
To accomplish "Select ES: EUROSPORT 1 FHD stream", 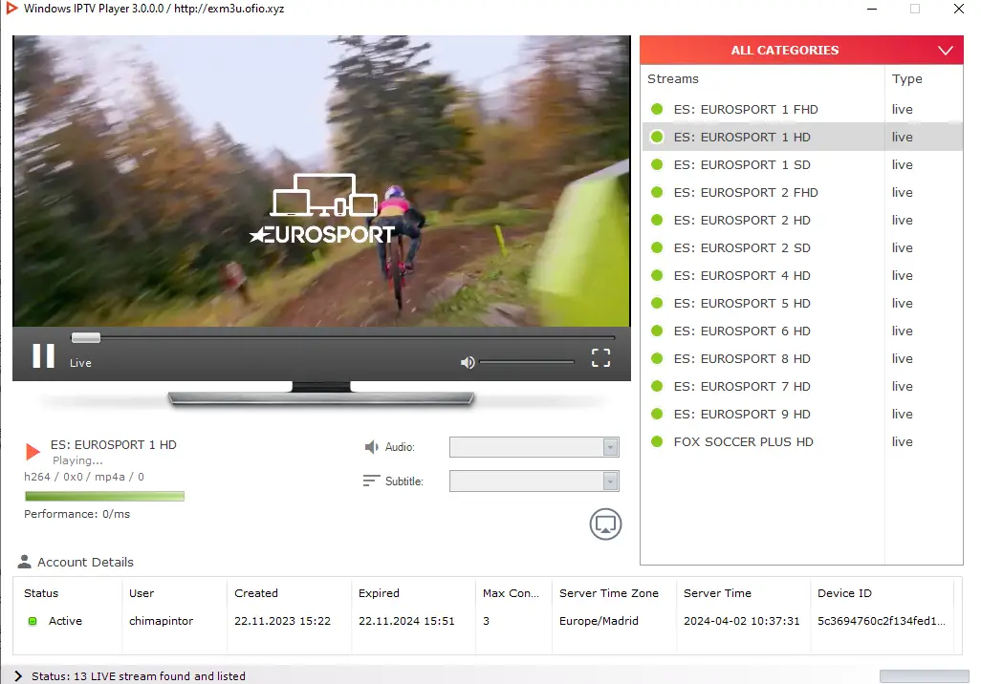I will point(802,110).
